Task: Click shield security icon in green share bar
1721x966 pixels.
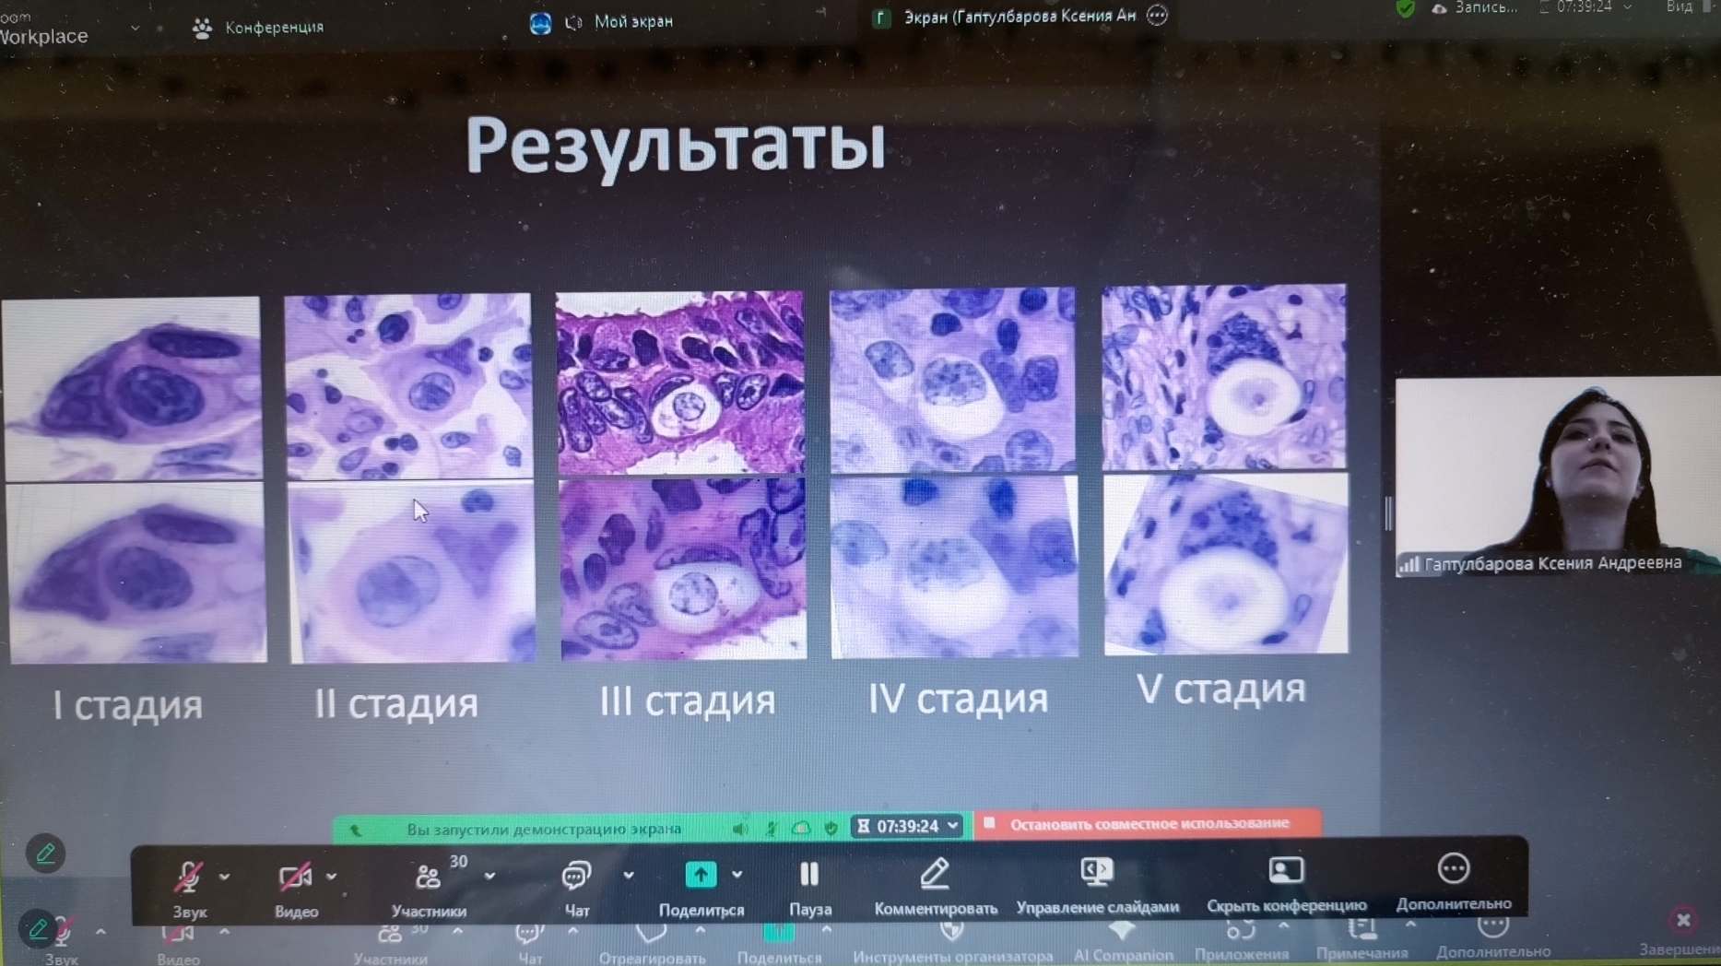Action: (x=831, y=829)
